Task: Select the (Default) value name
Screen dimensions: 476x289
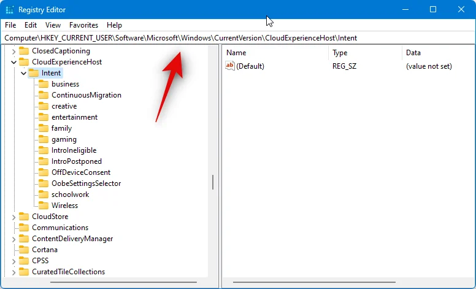Action: tap(250, 66)
